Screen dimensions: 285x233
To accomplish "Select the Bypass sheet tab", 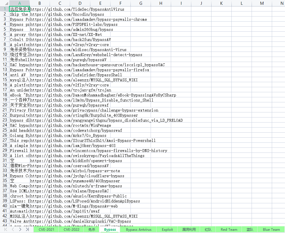I will tap(110, 229).
